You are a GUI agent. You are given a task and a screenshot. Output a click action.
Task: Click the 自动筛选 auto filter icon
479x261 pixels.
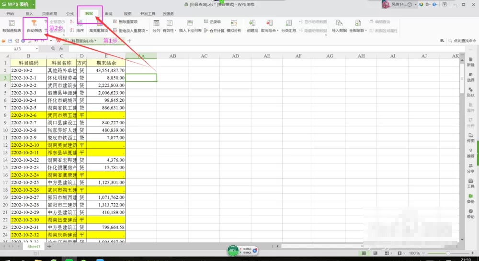[34, 23]
